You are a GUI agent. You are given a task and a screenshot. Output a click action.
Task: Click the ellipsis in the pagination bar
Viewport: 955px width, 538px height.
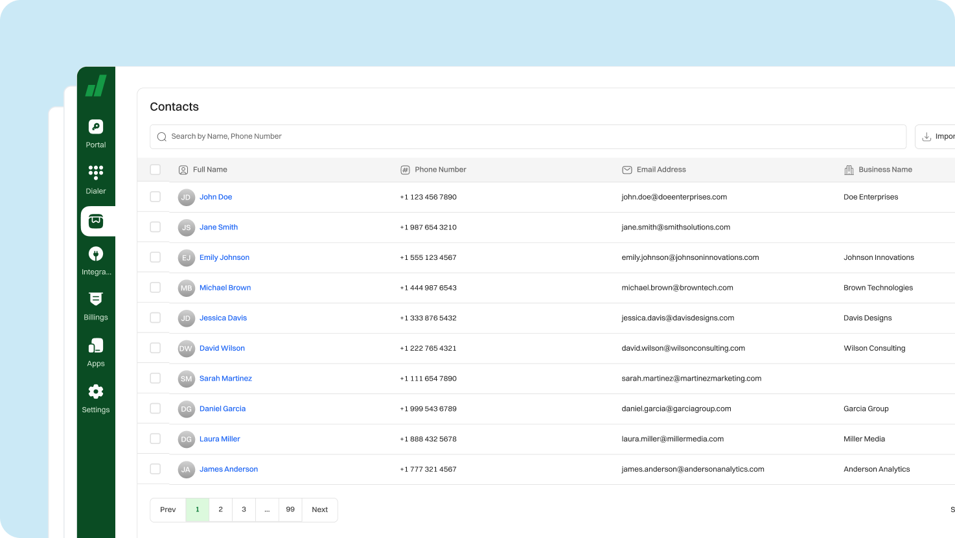click(267, 509)
